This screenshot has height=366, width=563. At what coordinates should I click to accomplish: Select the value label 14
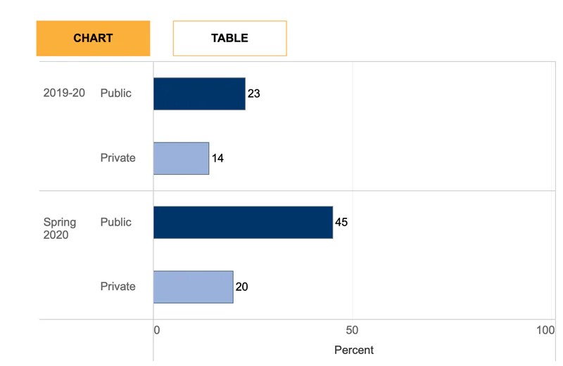[217, 158]
